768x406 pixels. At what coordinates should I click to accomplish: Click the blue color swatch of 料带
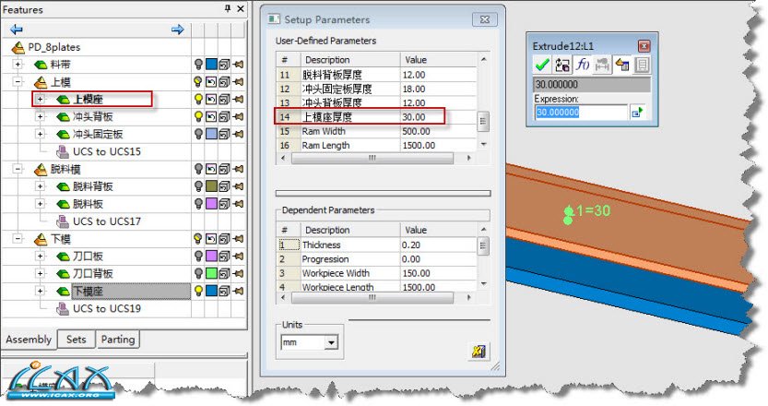tap(211, 65)
